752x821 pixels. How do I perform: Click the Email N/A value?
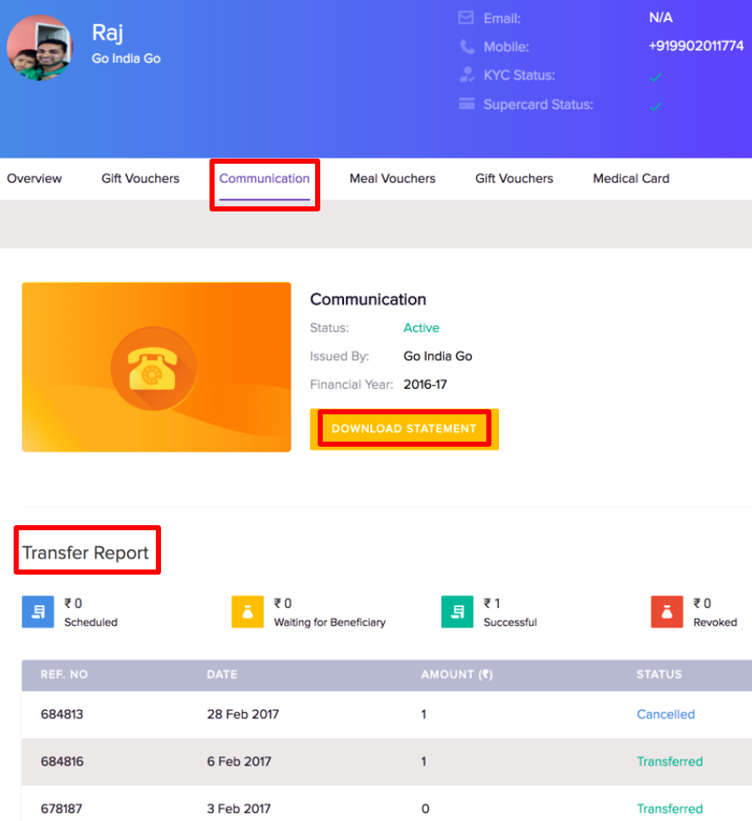661,18
